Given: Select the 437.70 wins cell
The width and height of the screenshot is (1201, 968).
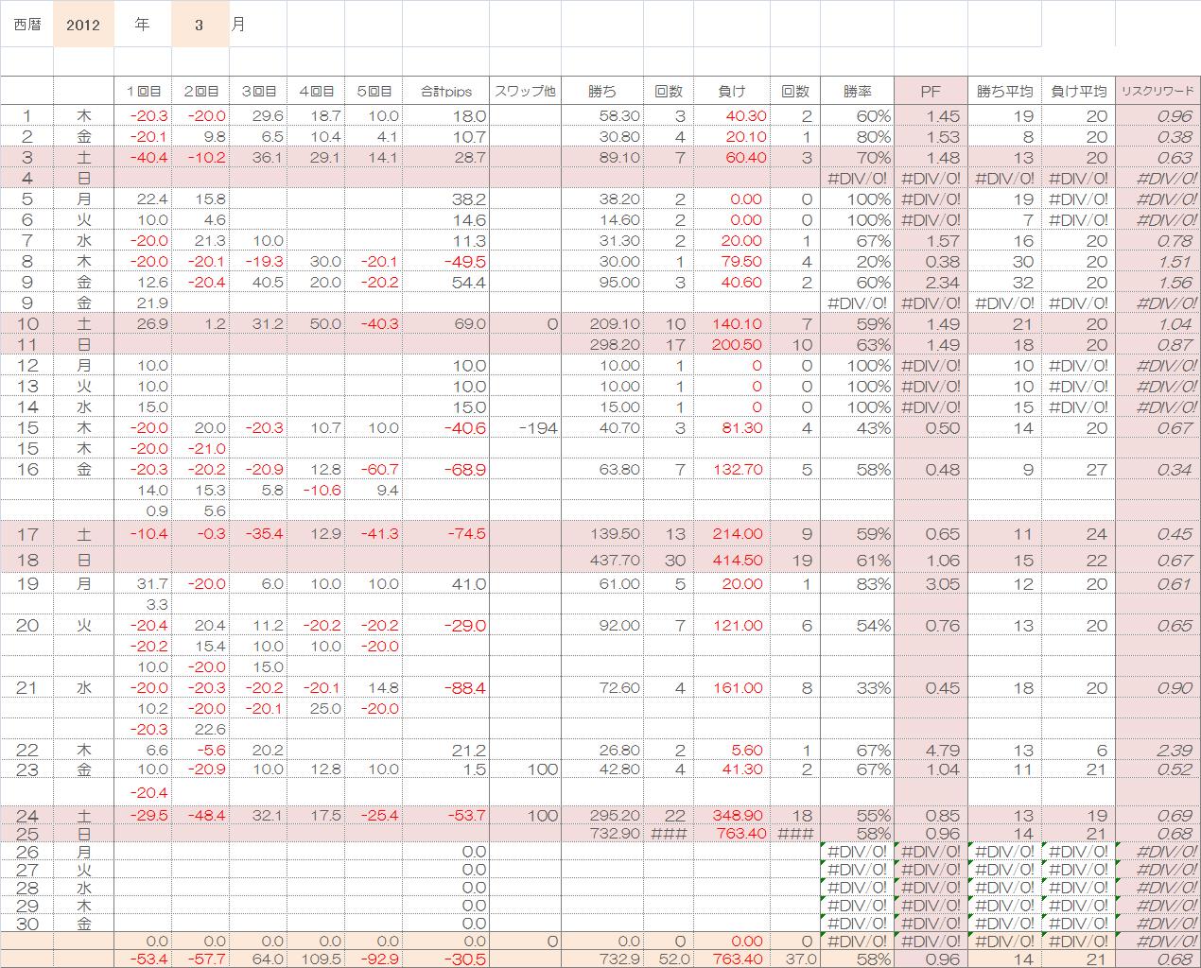Looking at the screenshot, I should point(602,560).
